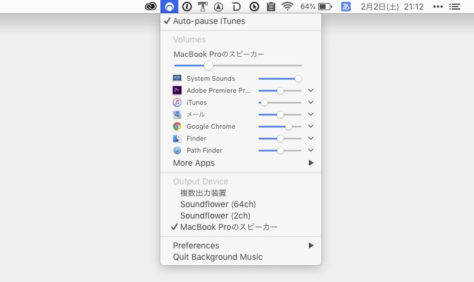
Task: Toggle Auto-pause iTunes option
Action: [x=209, y=21]
